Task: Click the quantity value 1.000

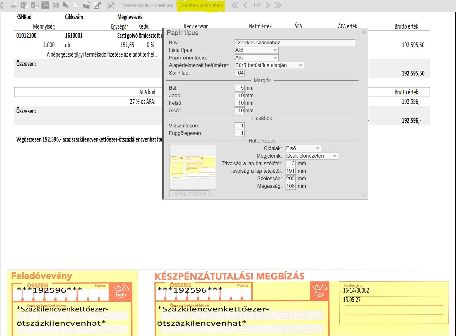Action: pyautogui.click(x=49, y=45)
